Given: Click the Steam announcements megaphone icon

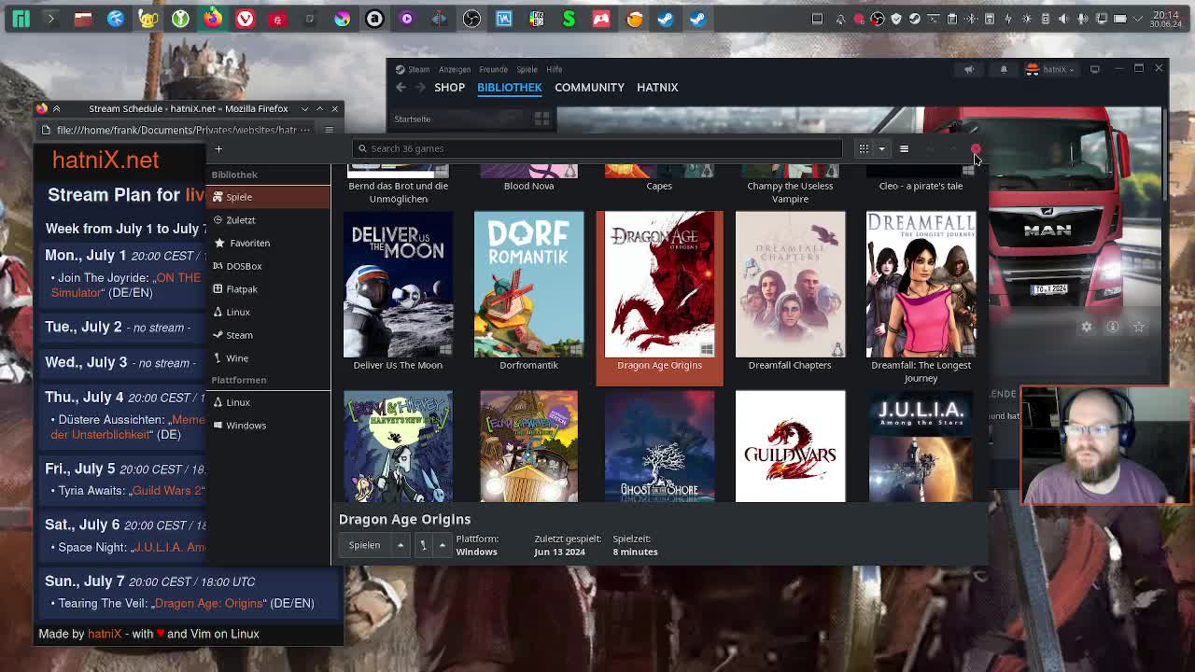Looking at the screenshot, I should point(968,69).
